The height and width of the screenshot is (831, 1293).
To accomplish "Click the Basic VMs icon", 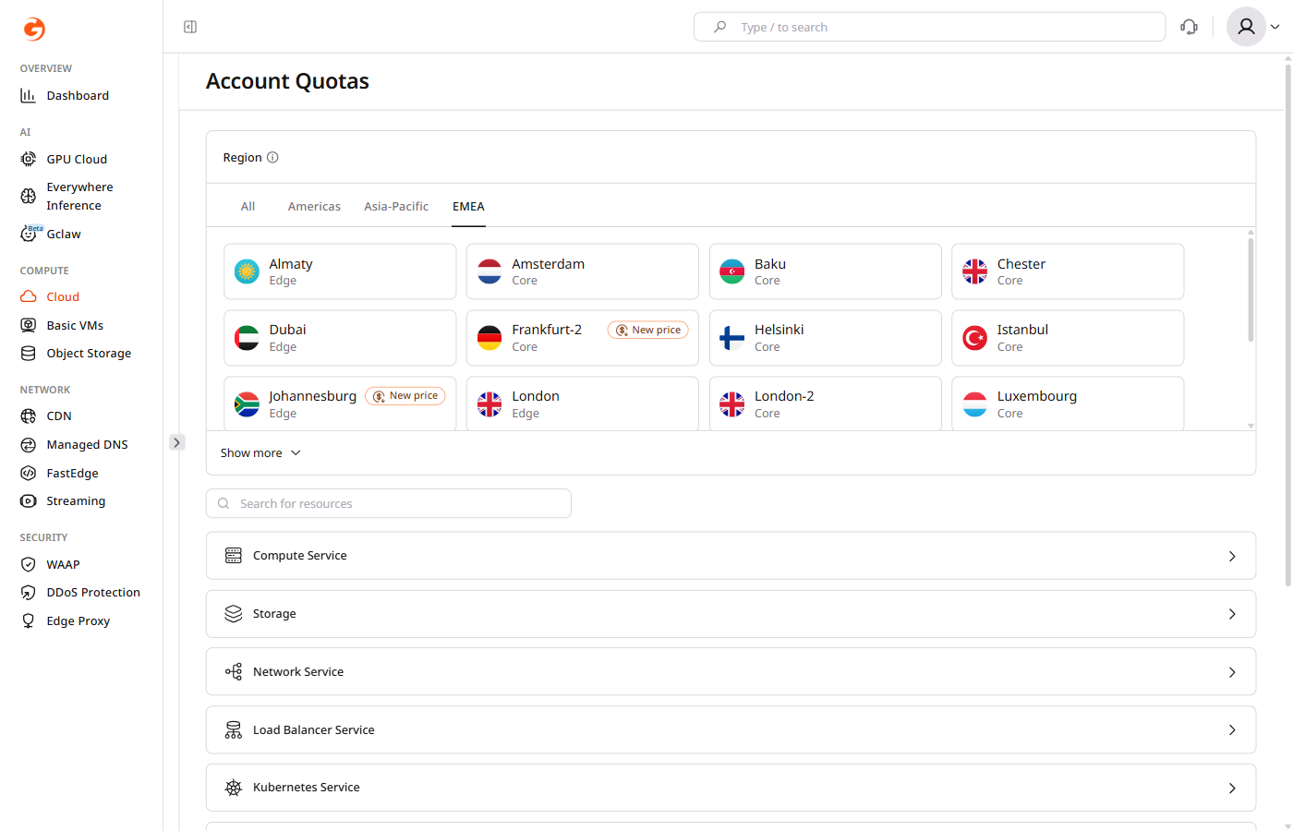I will click(x=29, y=325).
